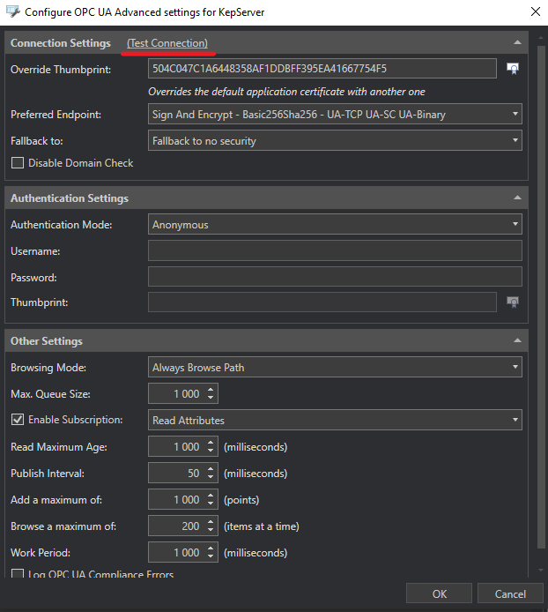
Task: Increase Read Maximum Age value
Action: [x=211, y=443]
